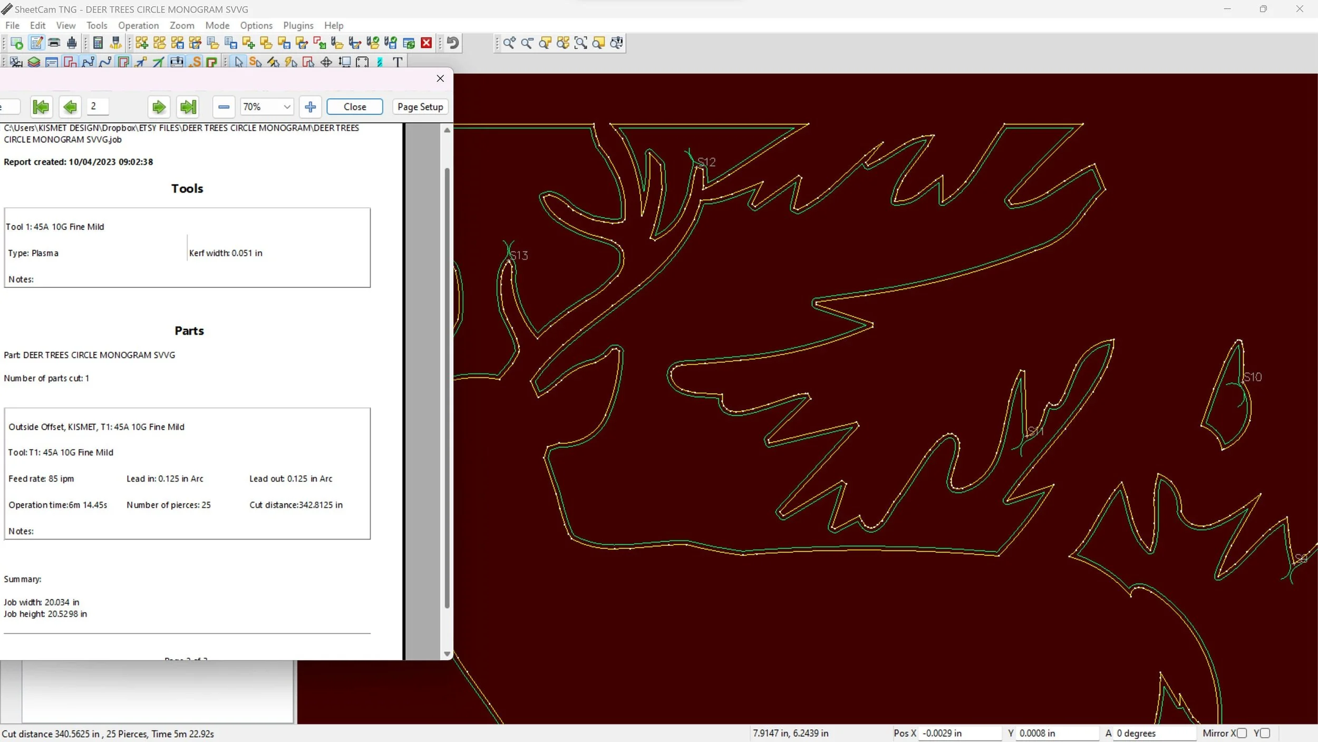Toggle show start points S button
Viewport: 1318px width, 742px height.
pyautogui.click(x=195, y=62)
